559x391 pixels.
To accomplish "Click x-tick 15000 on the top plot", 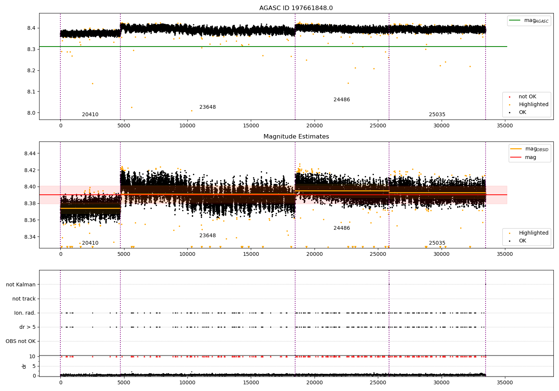I will pyautogui.click(x=251, y=125).
